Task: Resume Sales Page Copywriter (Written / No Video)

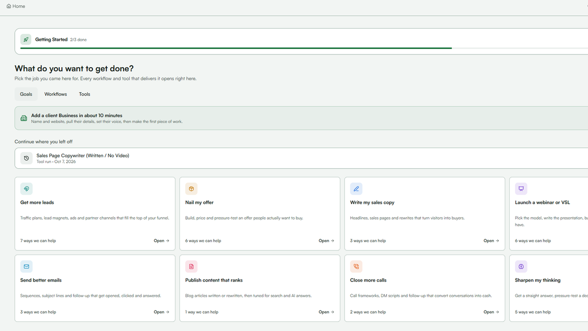Action: pyautogui.click(x=301, y=158)
